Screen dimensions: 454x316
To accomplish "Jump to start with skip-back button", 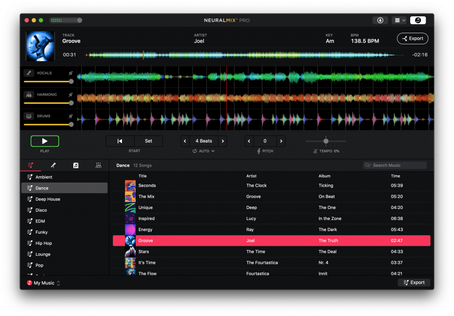I will point(120,141).
